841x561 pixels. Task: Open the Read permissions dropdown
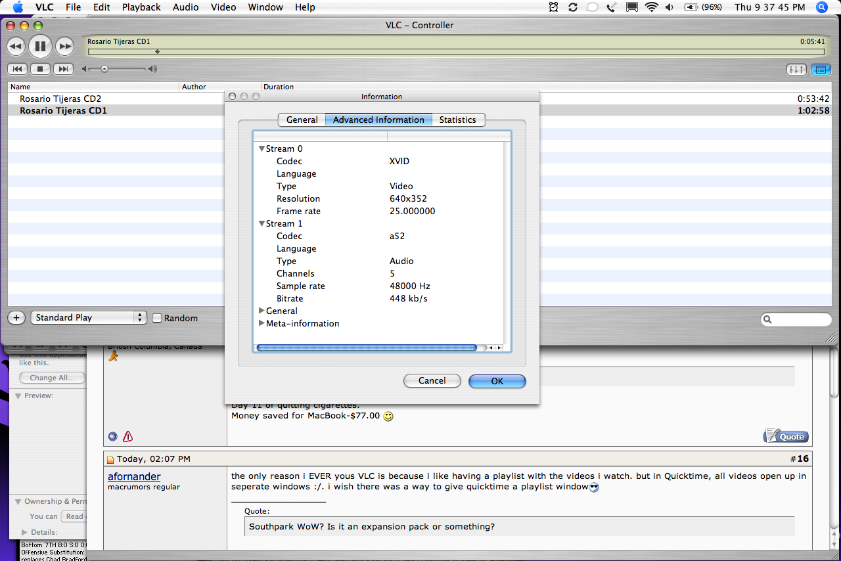point(74,516)
